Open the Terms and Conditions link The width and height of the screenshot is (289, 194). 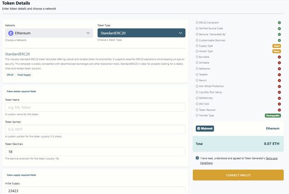click(271, 158)
